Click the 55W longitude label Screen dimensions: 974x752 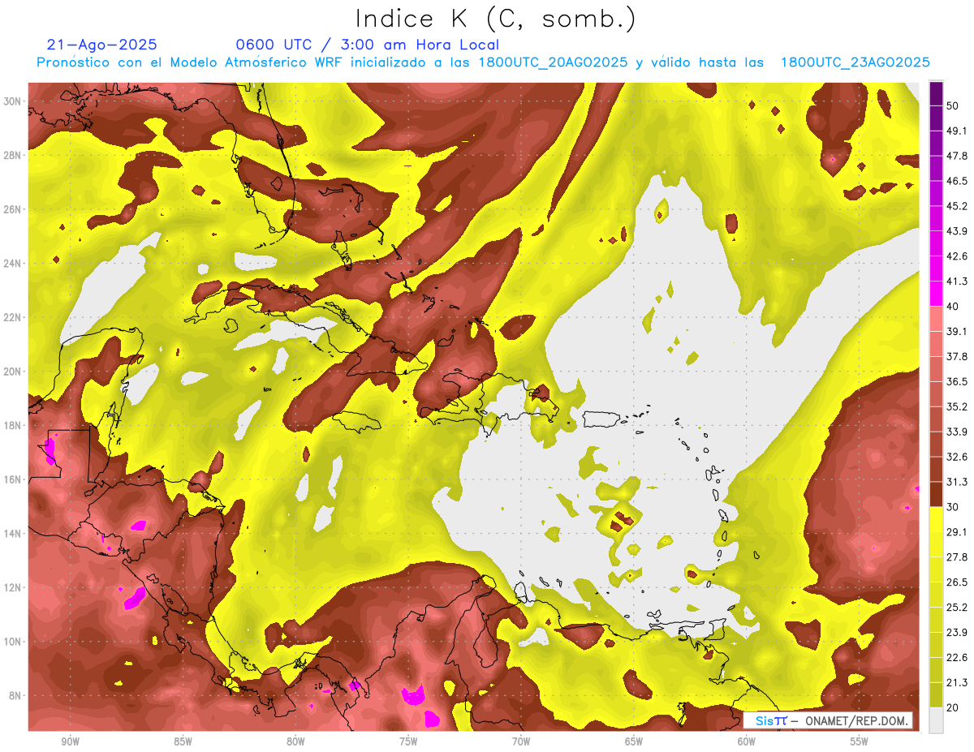859,741
